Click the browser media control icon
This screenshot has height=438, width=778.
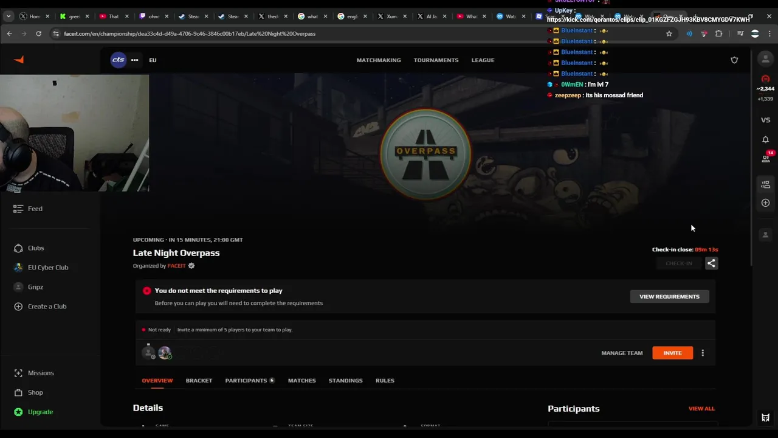[x=740, y=33]
